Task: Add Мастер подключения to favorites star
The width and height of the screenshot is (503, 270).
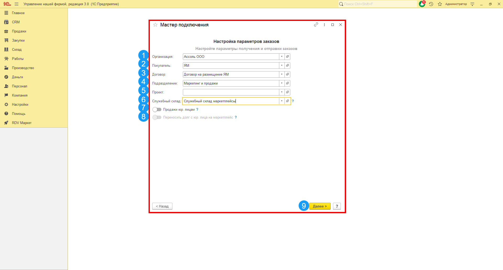Action: [x=155, y=25]
